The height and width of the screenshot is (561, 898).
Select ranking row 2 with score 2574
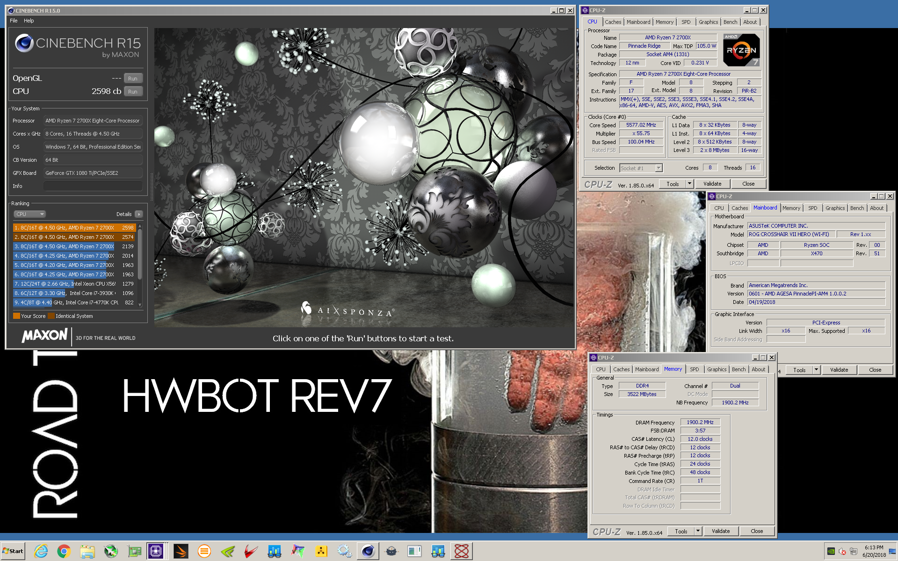(x=74, y=237)
